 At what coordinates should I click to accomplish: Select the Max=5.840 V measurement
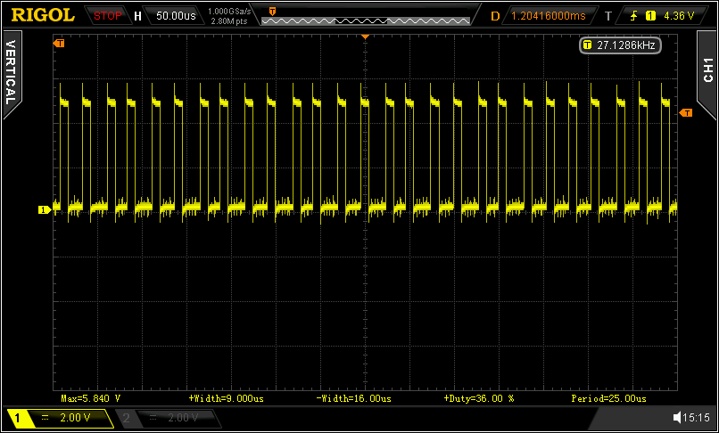(x=90, y=398)
